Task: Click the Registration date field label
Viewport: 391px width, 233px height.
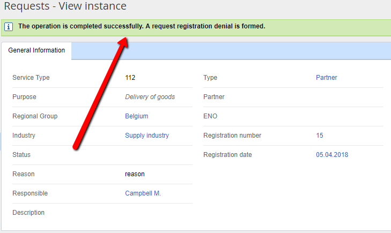Action: 227,155
